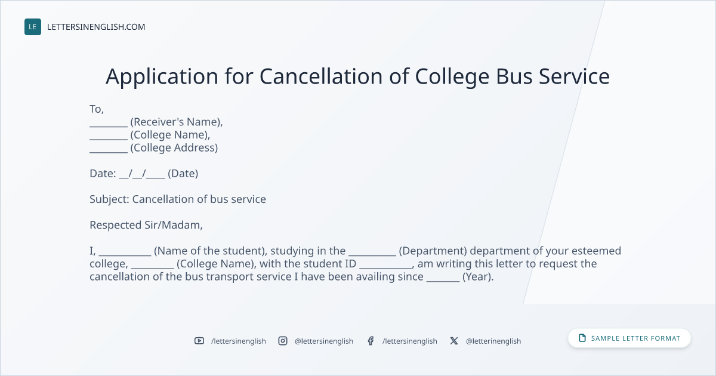Viewport: 716px width, 376px height.
Task: Click the College Address blank line
Action: [109, 152]
